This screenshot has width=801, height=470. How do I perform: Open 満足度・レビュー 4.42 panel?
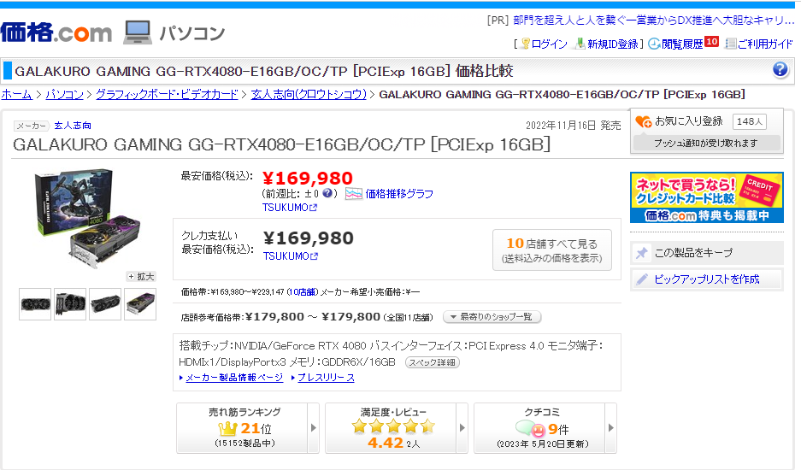[x=391, y=428]
